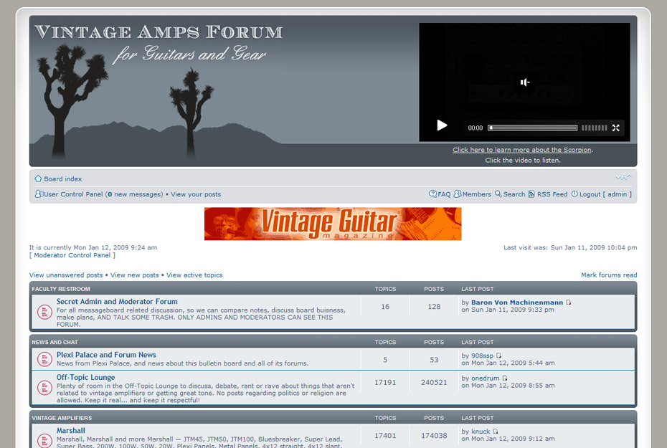Open User Control Panel

point(74,194)
